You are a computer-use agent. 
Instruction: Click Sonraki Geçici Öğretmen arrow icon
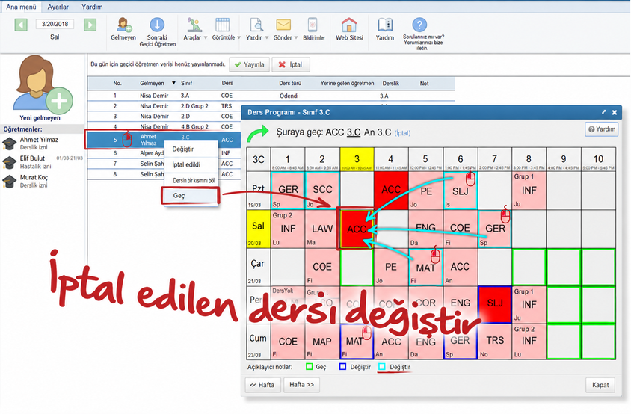(x=157, y=25)
